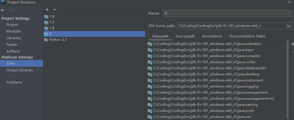The image size is (294, 120).
Task: Close the Project Structure dialog
Action: click(289, 2)
